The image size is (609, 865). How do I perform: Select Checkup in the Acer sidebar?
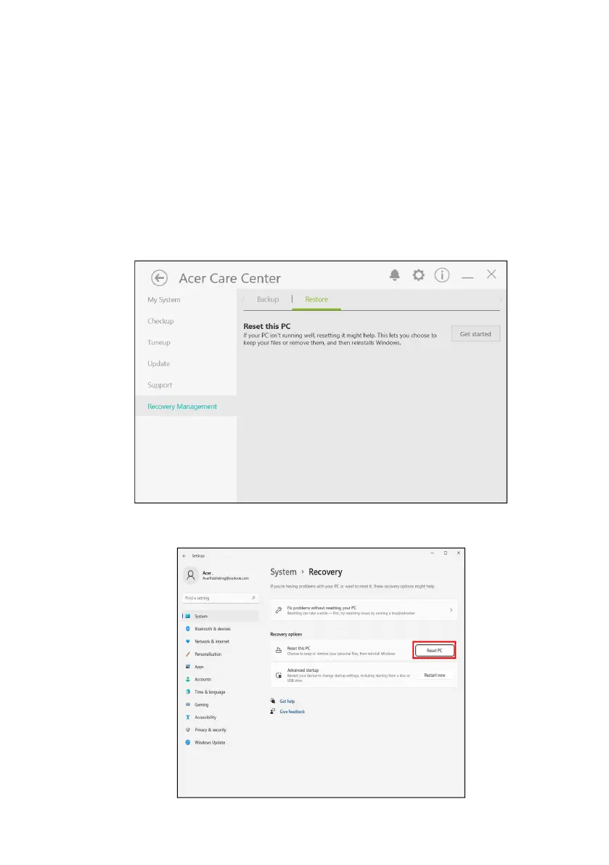pyautogui.click(x=160, y=321)
